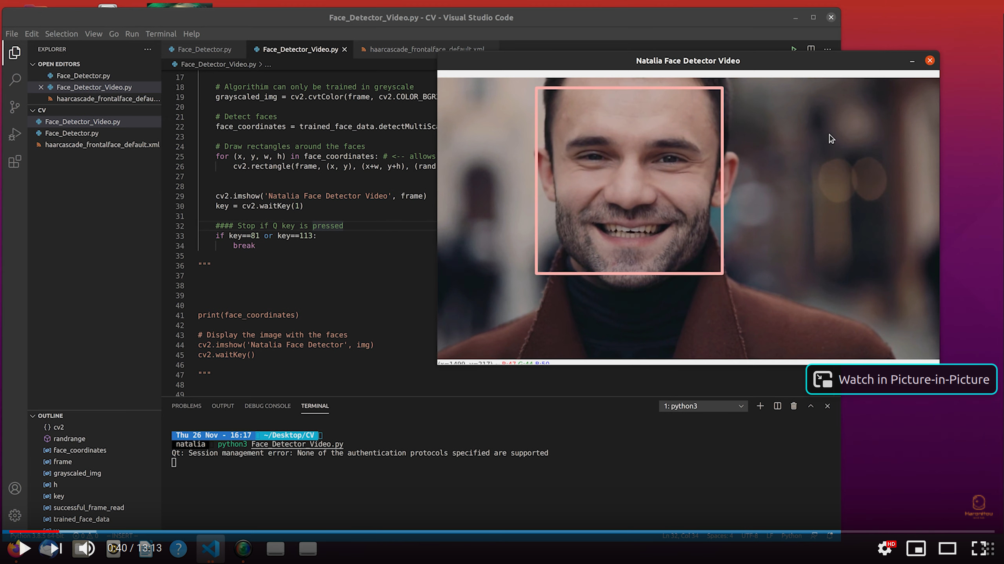
Task: Open the Explorer view in activity bar
Action: click(x=15, y=53)
